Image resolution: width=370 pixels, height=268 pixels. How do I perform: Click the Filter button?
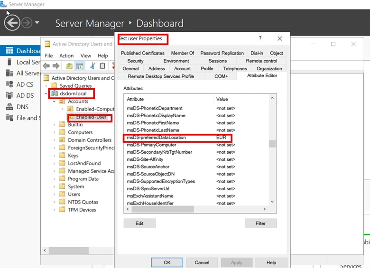point(260,223)
